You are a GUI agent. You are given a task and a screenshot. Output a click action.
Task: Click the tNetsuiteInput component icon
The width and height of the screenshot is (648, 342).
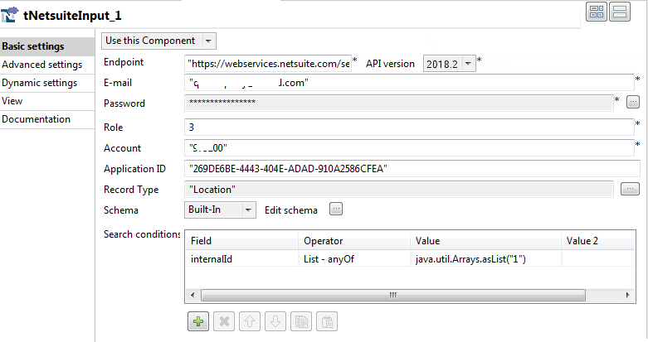tap(9, 15)
